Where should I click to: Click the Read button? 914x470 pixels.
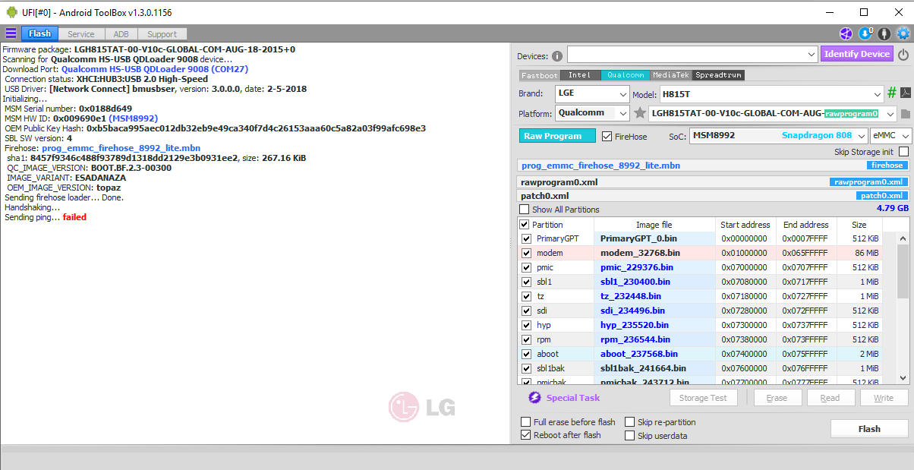pyautogui.click(x=830, y=398)
